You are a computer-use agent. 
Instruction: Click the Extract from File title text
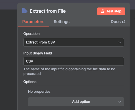pyautogui.click(x=48, y=11)
